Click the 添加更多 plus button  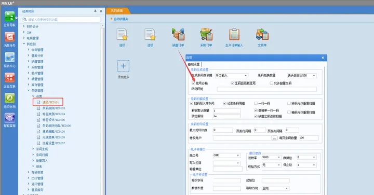tap(123, 66)
